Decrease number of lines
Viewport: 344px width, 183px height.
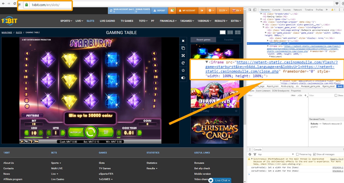click(x=27, y=133)
